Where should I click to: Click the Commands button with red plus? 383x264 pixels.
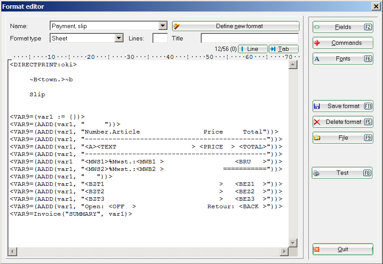pyautogui.click(x=343, y=43)
